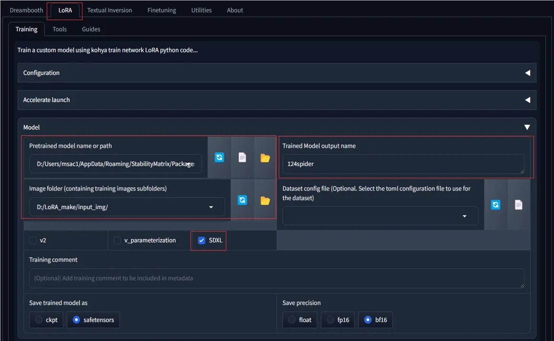Toggle the v_parameterization checkbox

coord(117,241)
